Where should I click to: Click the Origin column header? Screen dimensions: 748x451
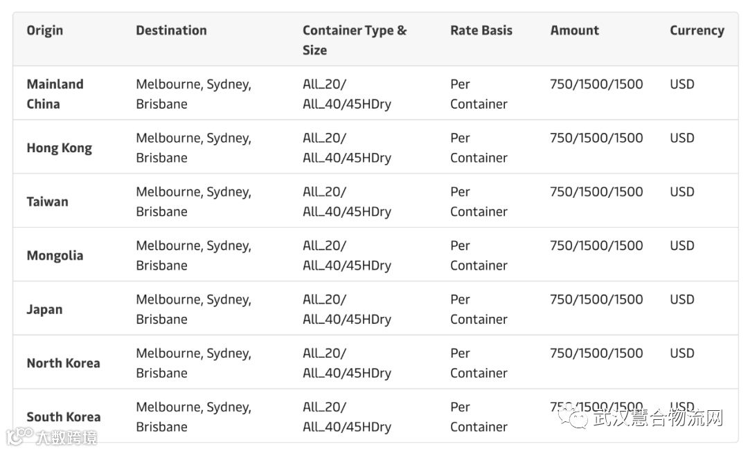pos(45,30)
